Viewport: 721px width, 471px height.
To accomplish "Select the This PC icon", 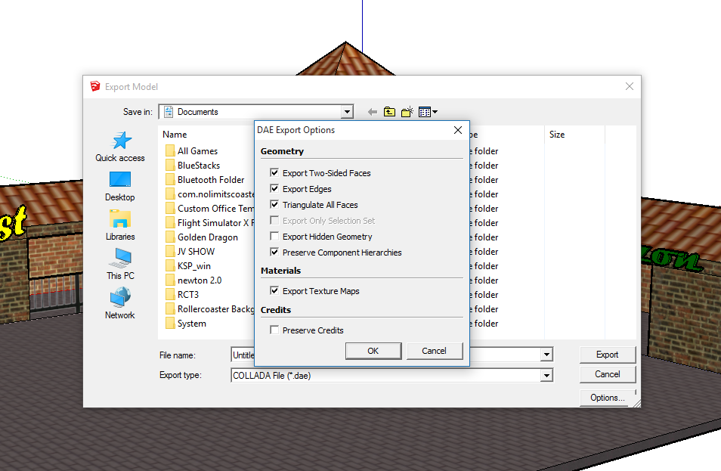I will [x=120, y=259].
